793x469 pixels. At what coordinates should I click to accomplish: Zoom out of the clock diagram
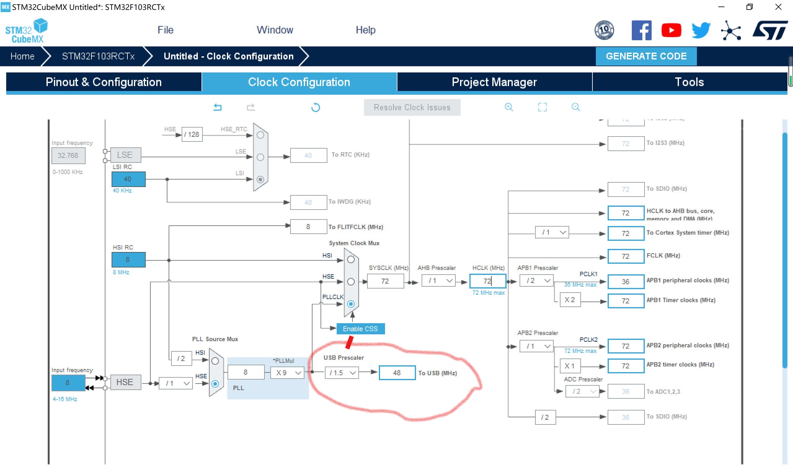click(576, 107)
